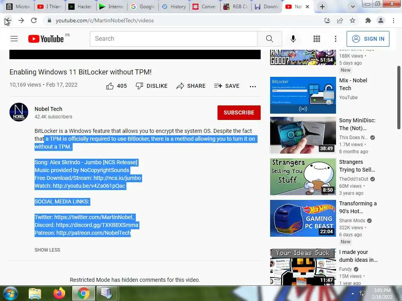This screenshot has height=301, width=402.
Task: Dislike the video
Action: coord(152,86)
